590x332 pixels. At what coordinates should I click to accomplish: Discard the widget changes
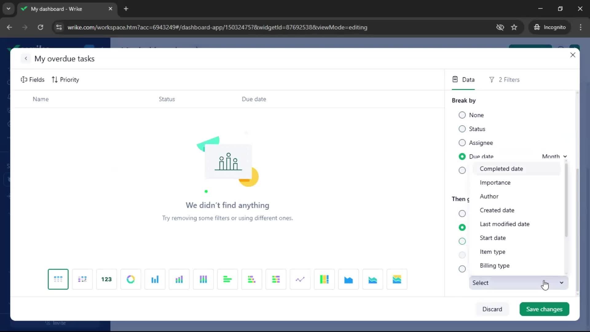pos(492,309)
